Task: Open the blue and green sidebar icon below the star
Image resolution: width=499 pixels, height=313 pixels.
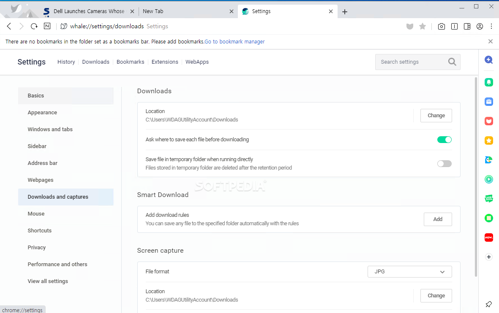Action: point(489,160)
